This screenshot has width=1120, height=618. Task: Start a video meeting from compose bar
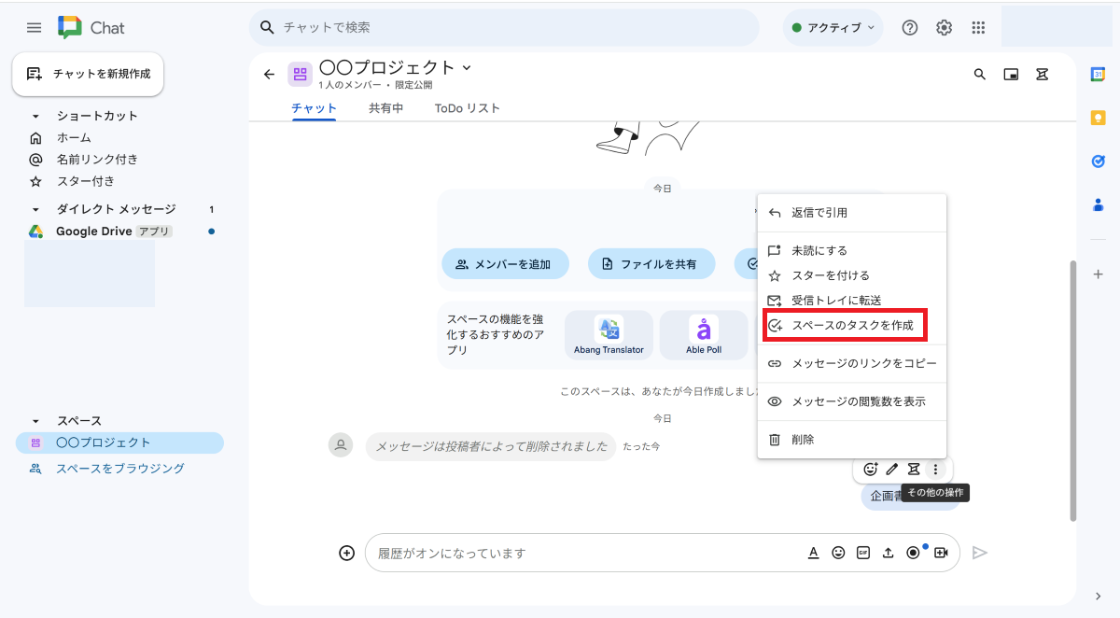(941, 553)
